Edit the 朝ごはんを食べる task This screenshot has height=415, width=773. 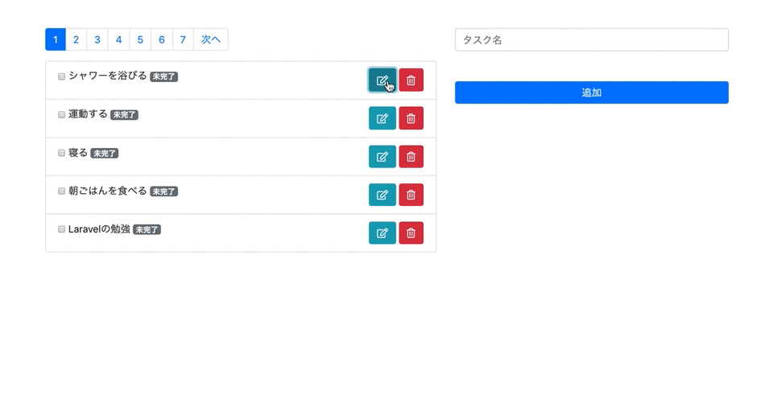tap(382, 195)
